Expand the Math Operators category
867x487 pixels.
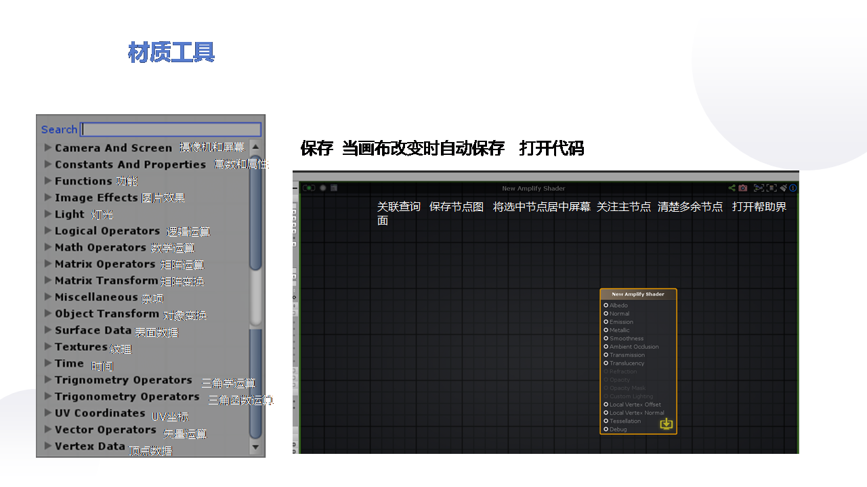click(x=48, y=247)
